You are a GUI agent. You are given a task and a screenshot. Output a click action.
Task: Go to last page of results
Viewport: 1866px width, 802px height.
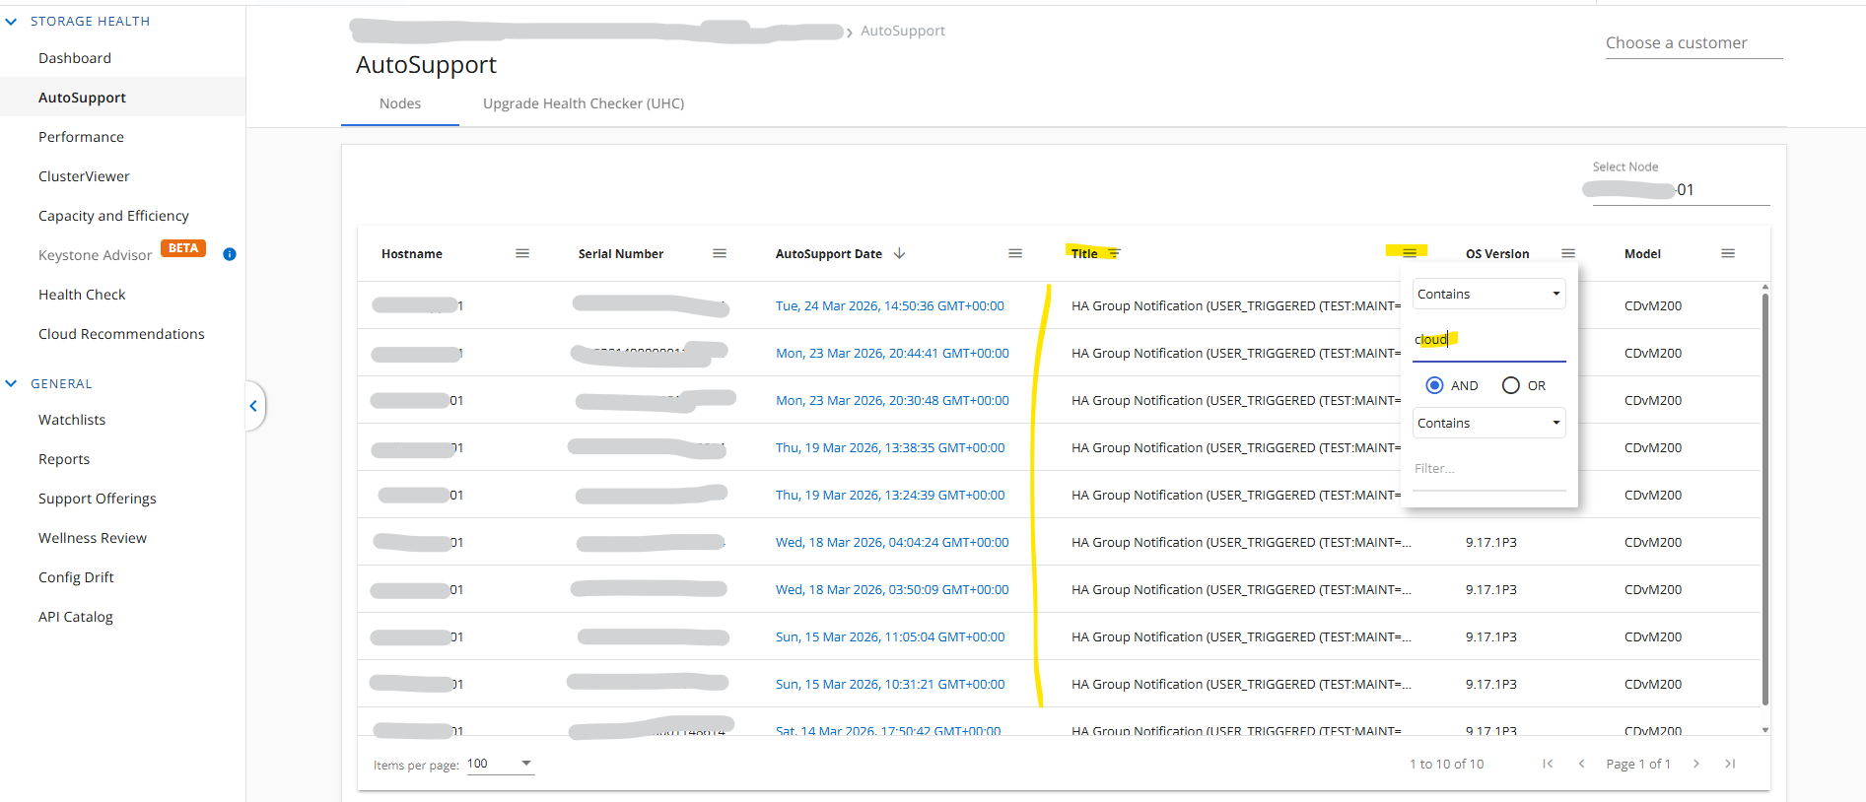pos(1730,764)
